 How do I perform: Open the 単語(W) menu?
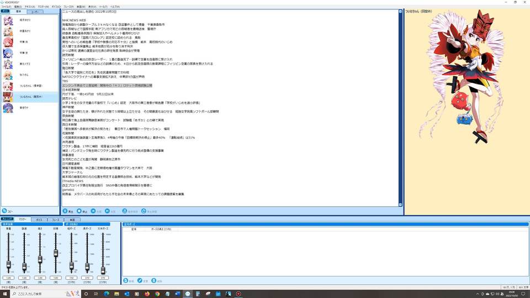(x=81, y=7)
